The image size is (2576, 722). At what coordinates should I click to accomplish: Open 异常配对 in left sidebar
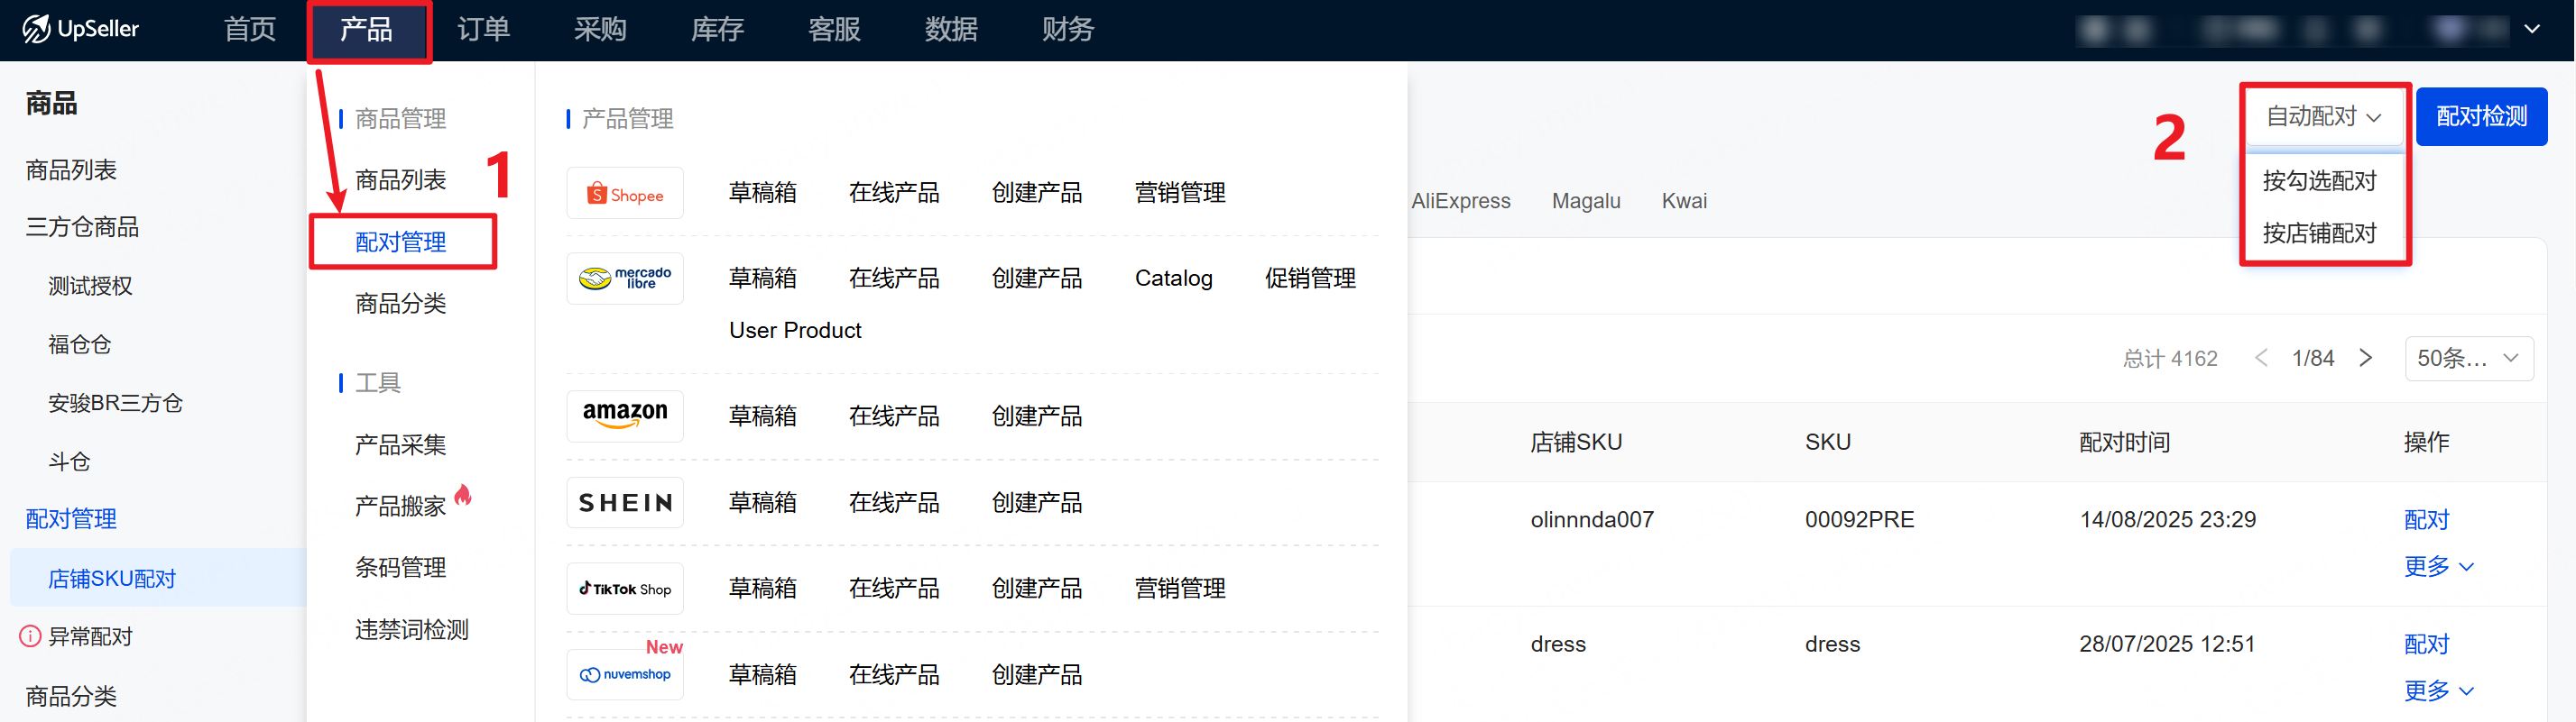click(x=90, y=636)
